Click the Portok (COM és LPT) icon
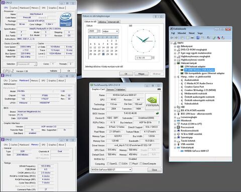Image resolution: width=241 pixels, height=192 pixels. pyautogui.click(x=178, y=124)
